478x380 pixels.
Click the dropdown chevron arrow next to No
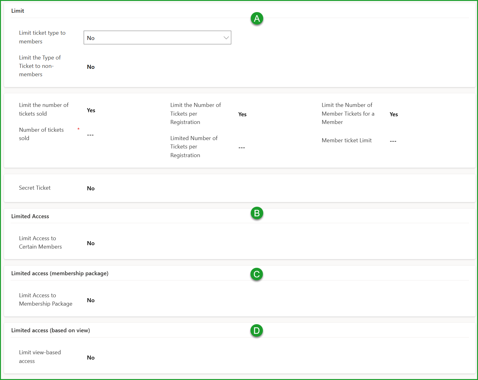(226, 38)
